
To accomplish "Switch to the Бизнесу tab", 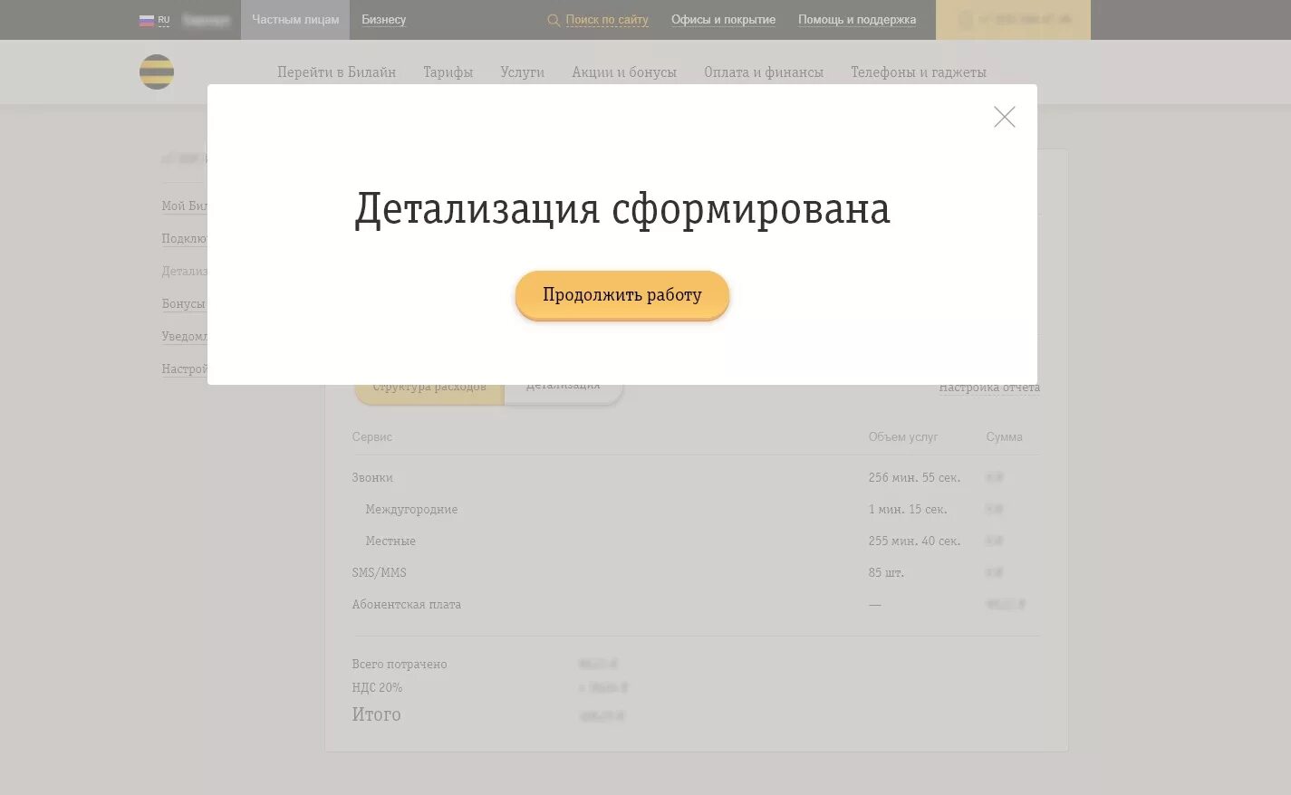I will (x=383, y=19).
